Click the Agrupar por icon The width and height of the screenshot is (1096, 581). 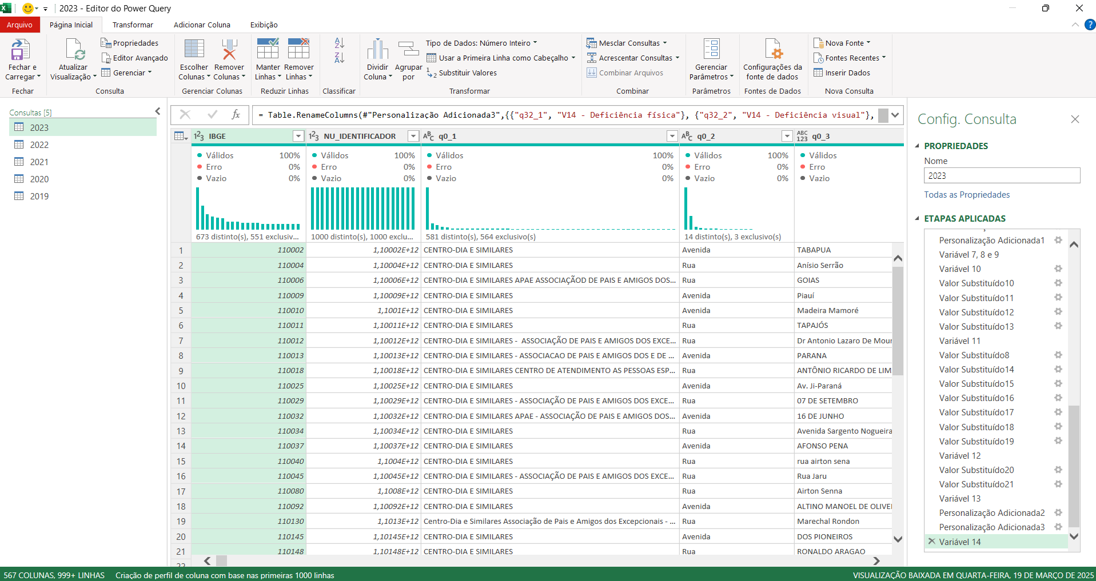pyautogui.click(x=408, y=50)
